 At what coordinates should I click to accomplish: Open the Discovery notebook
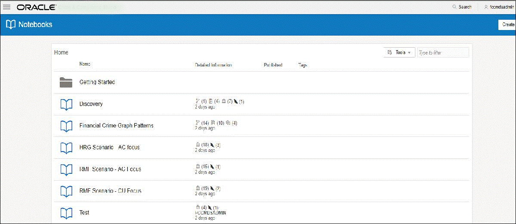(x=91, y=104)
